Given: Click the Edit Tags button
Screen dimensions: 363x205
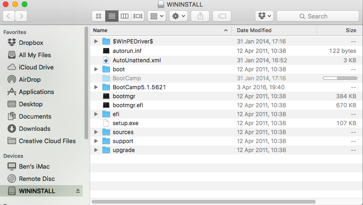Looking at the screenshot, I should coord(222,16).
